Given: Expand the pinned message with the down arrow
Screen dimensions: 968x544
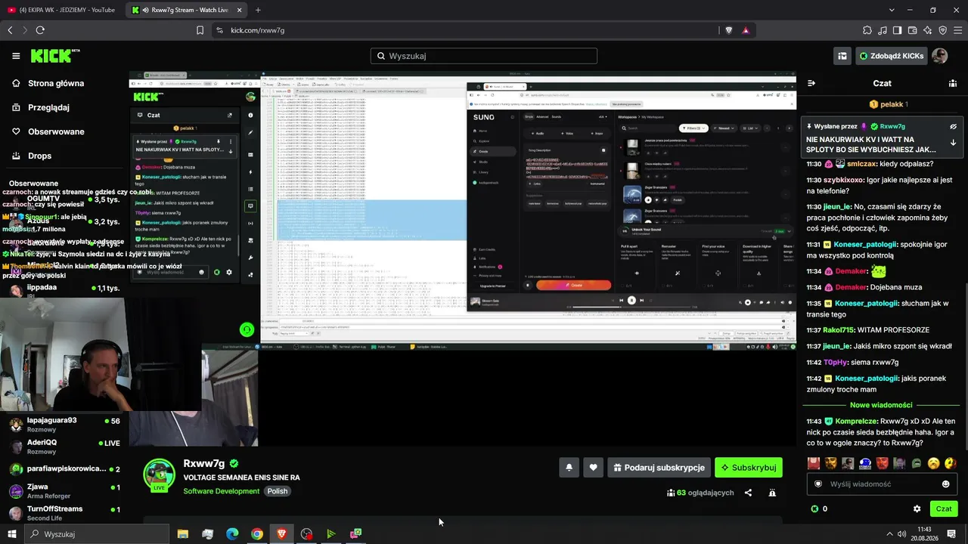Looking at the screenshot, I should (953, 142).
